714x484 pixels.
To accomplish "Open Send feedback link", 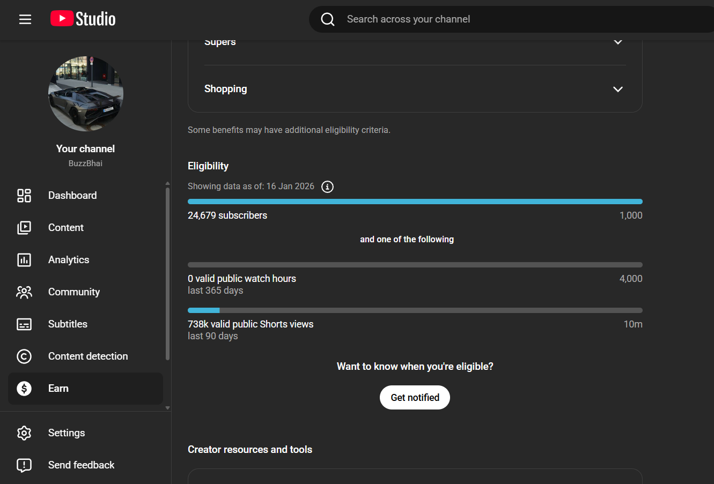I will tap(81, 465).
